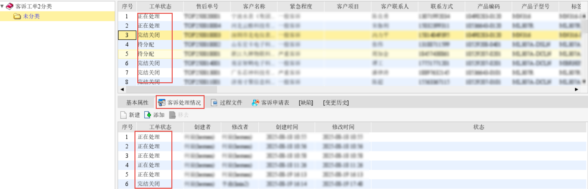
Task: Click the 客户项目 column header
Action: pyautogui.click(x=348, y=6)
